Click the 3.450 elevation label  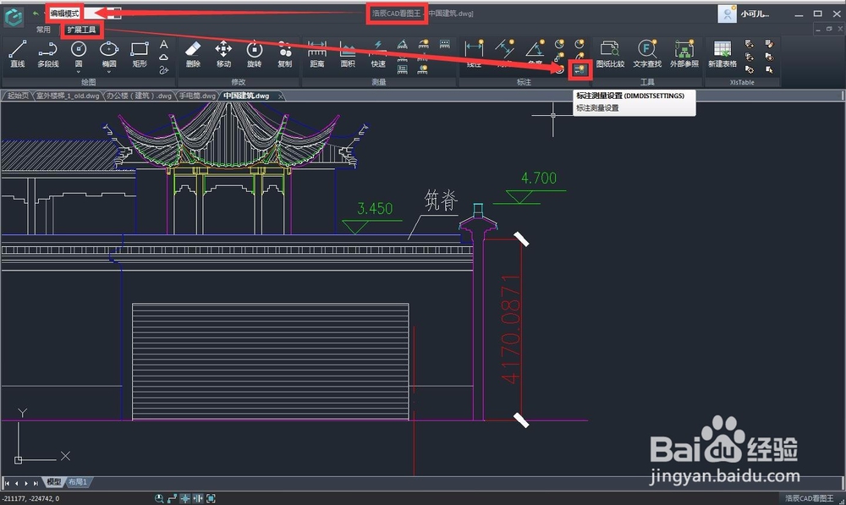click(x=375, y=208)
